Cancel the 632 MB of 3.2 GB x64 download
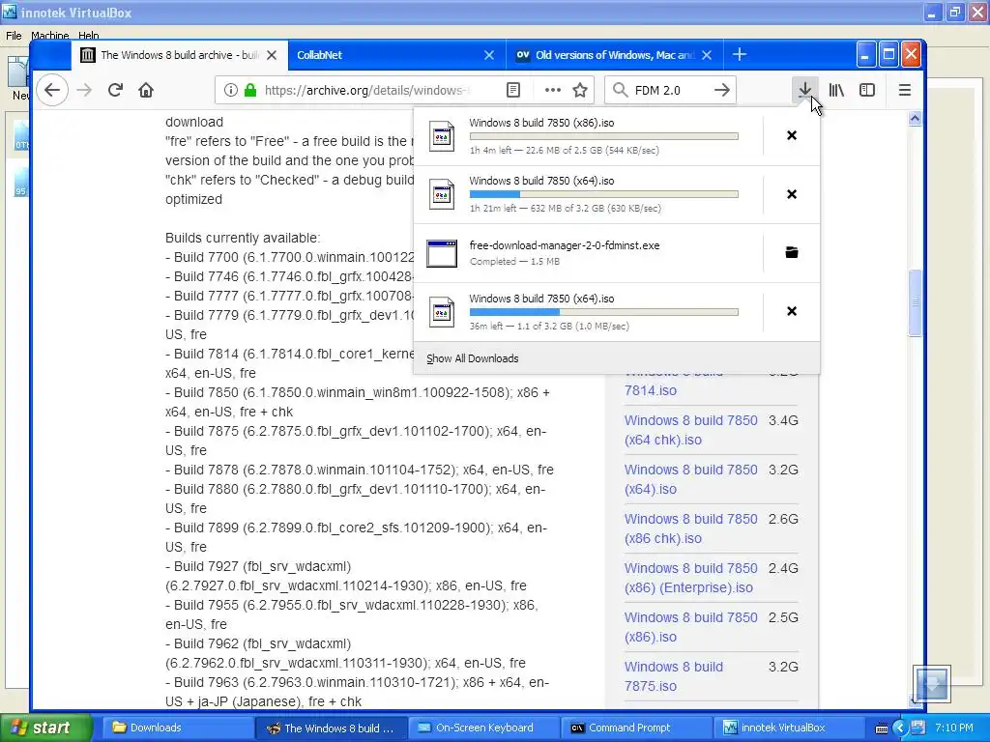The image size is (990, 742). (x=792, y=194)
